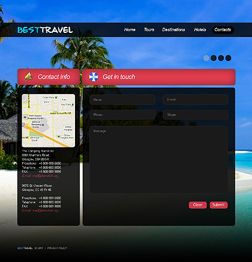Screen dimensions: 252x262
Task: Open the map thumbnail
Action: pyautogui.click(x=49, y=120)
